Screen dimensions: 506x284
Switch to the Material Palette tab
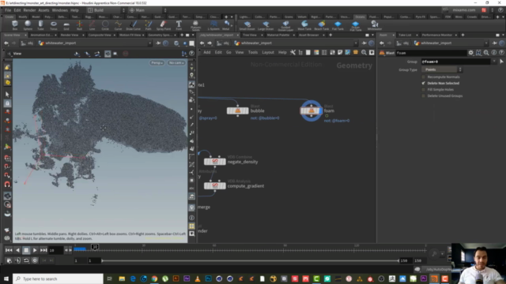[x=278, y=35]
